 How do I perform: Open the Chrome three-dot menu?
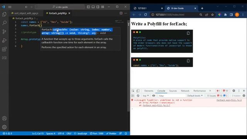pyautogui.click(x=243, y=15)
